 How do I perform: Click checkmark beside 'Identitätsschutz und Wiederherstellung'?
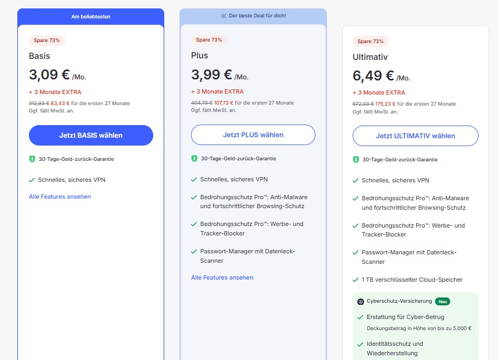tap(360, 344)
